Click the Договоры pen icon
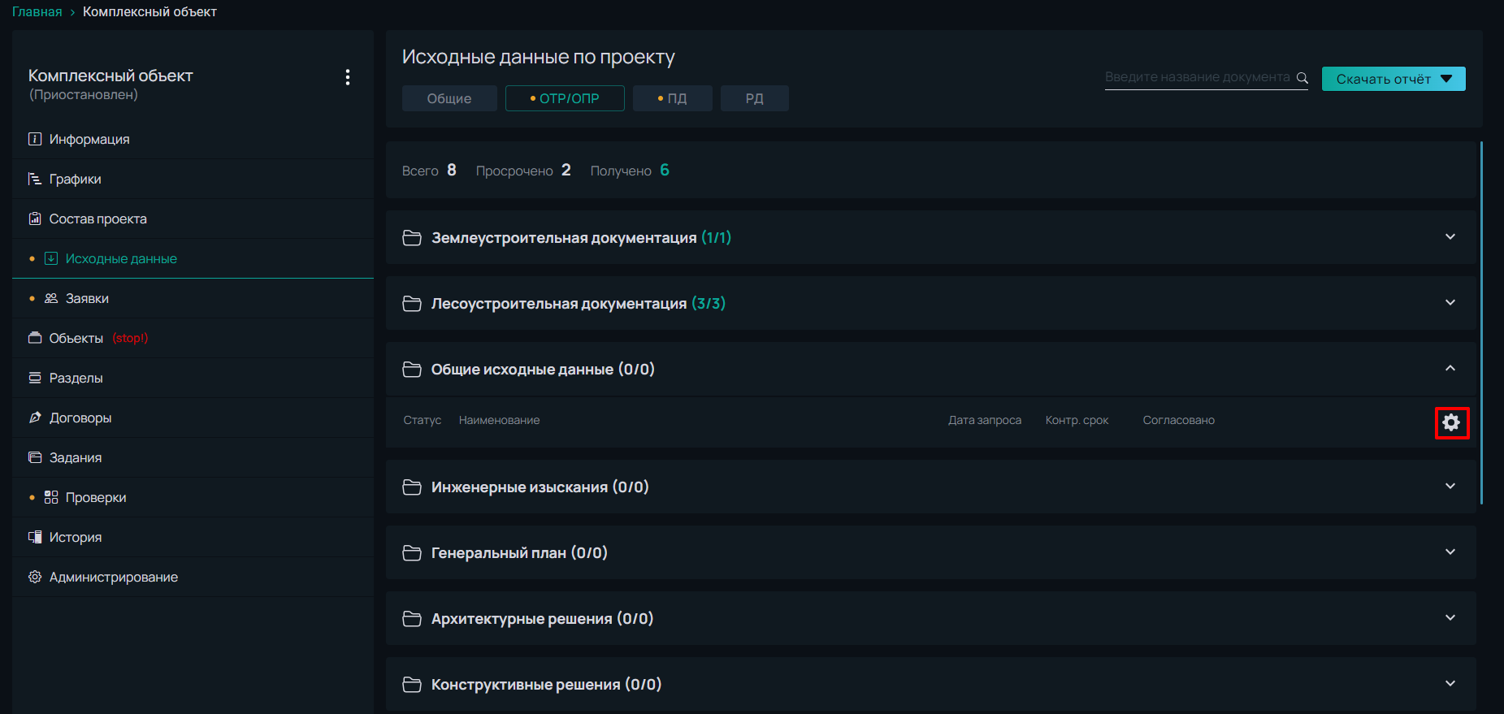 (35, 418)
